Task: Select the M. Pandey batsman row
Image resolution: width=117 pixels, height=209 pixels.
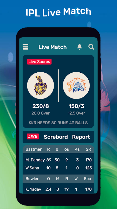Action: 58,160
